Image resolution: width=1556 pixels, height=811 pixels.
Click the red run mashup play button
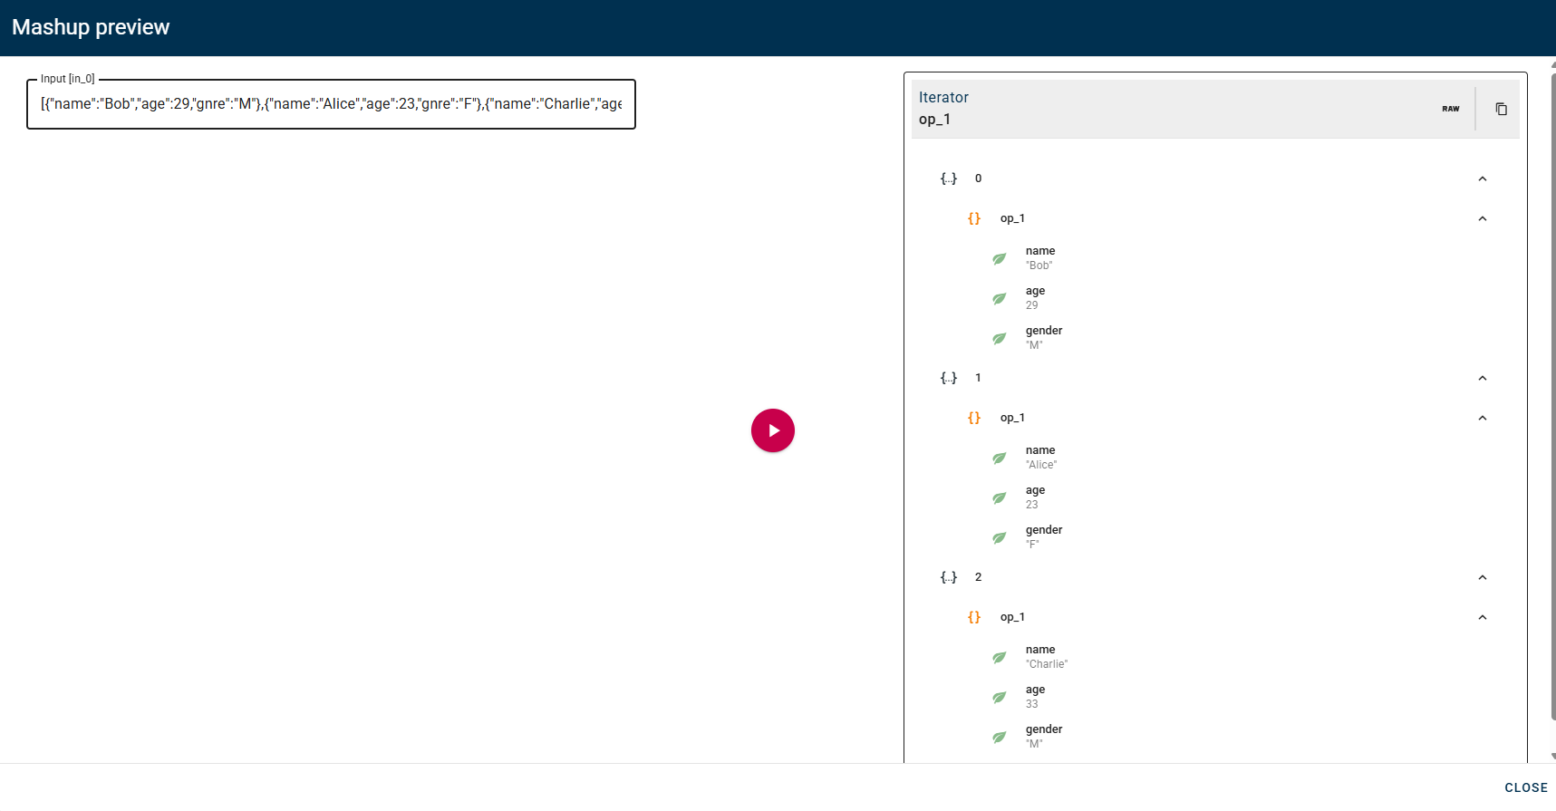[x=772, y=430]
